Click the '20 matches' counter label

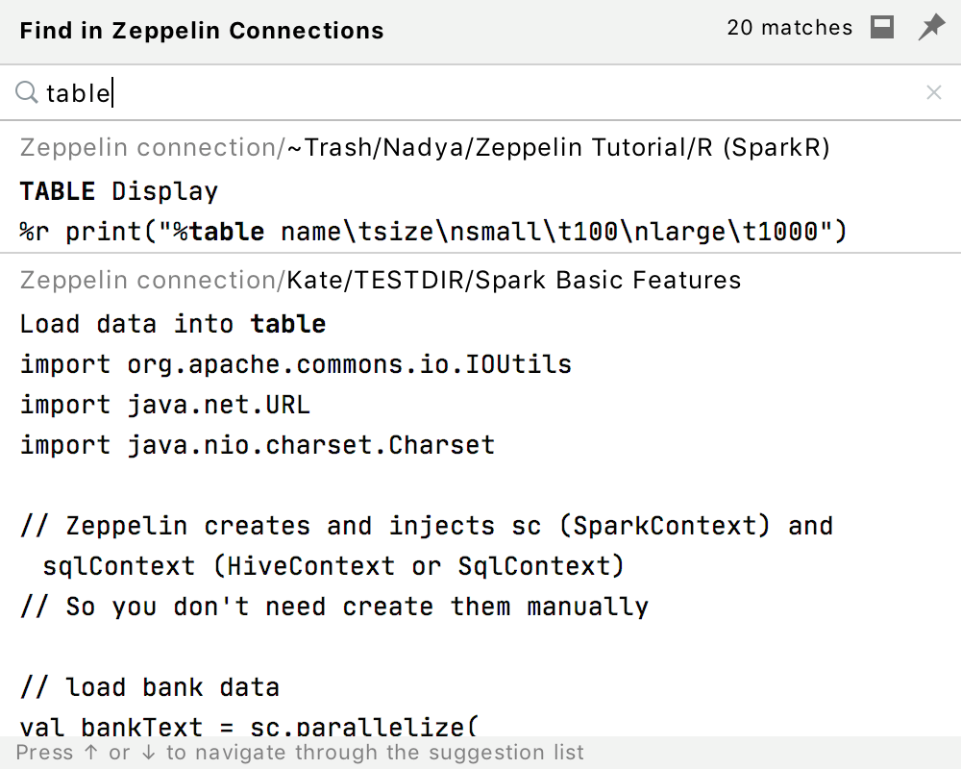pos(789,27)
